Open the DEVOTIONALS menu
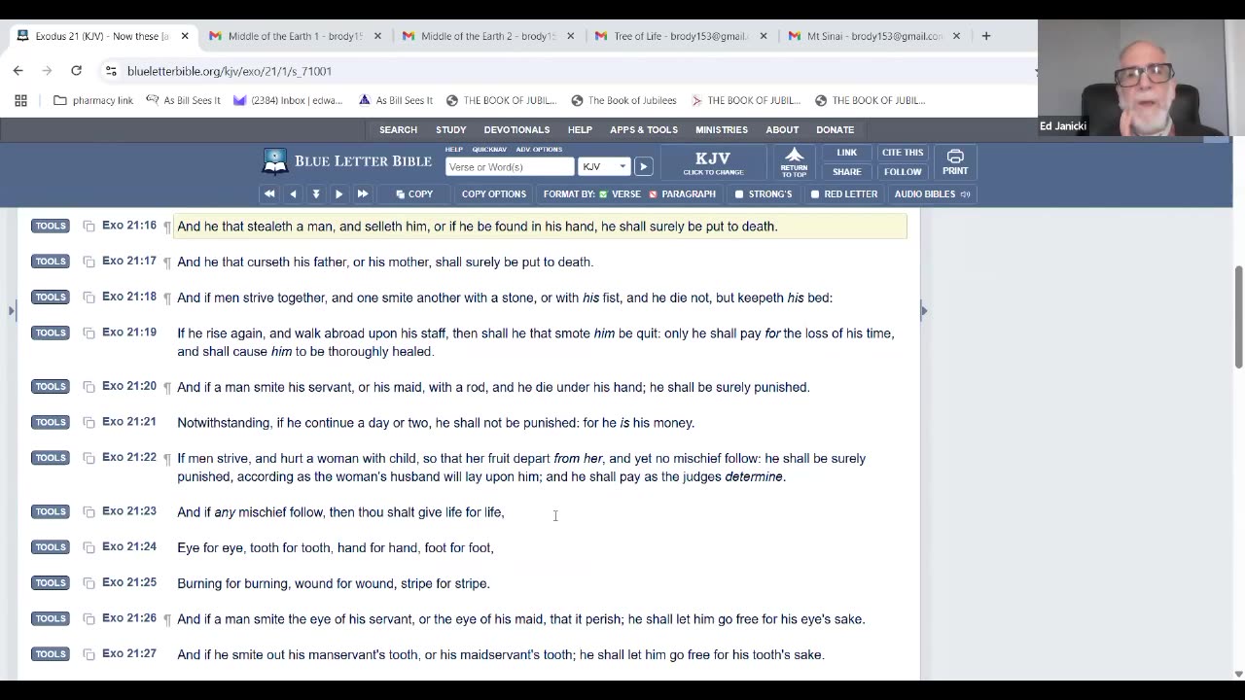This screenshot has height=700, width=1245. tap(516, 129)
